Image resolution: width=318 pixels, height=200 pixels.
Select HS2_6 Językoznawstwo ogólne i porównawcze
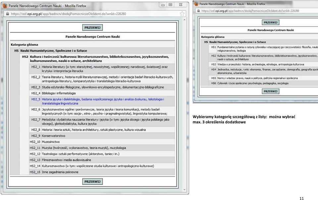tap(102, 111)
